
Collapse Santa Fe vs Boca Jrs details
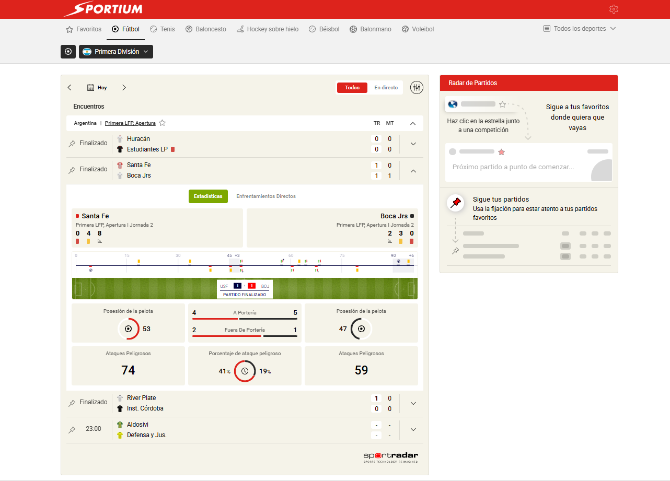pyautogui.click(x=413, y=171)
